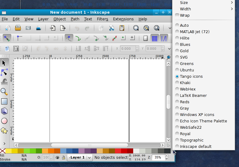Click the Import file icon

53,28
